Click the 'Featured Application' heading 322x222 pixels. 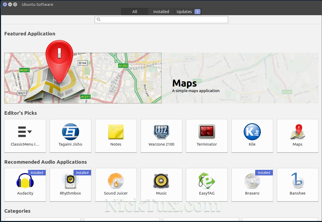coord(30,34)
